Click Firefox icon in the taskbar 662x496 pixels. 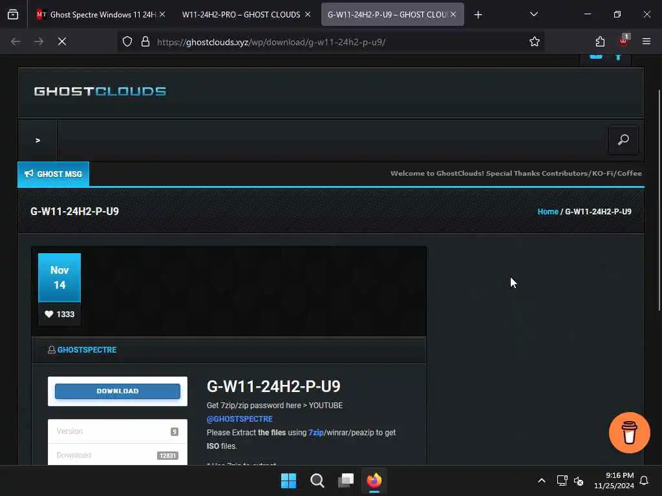coord(374,480)
